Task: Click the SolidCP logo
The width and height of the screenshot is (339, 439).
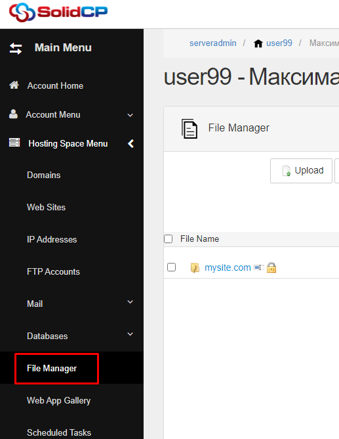Action: tap(58, 12)
